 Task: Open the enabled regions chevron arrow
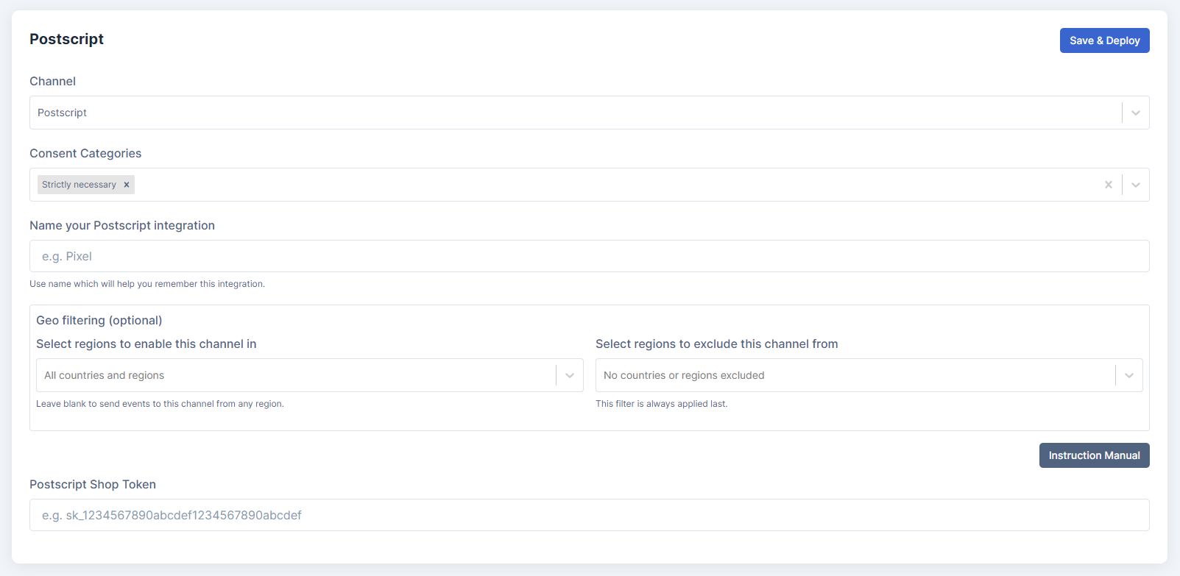[569, 375]
